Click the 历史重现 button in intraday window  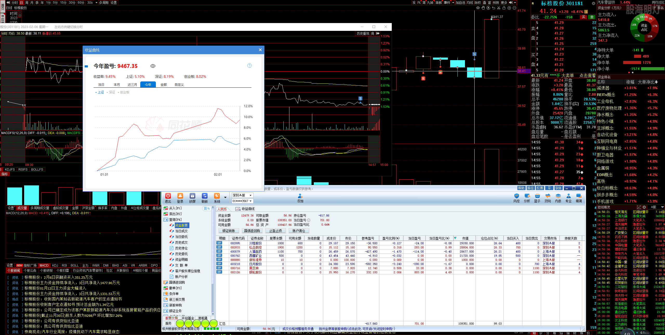[x=363, y=33]
